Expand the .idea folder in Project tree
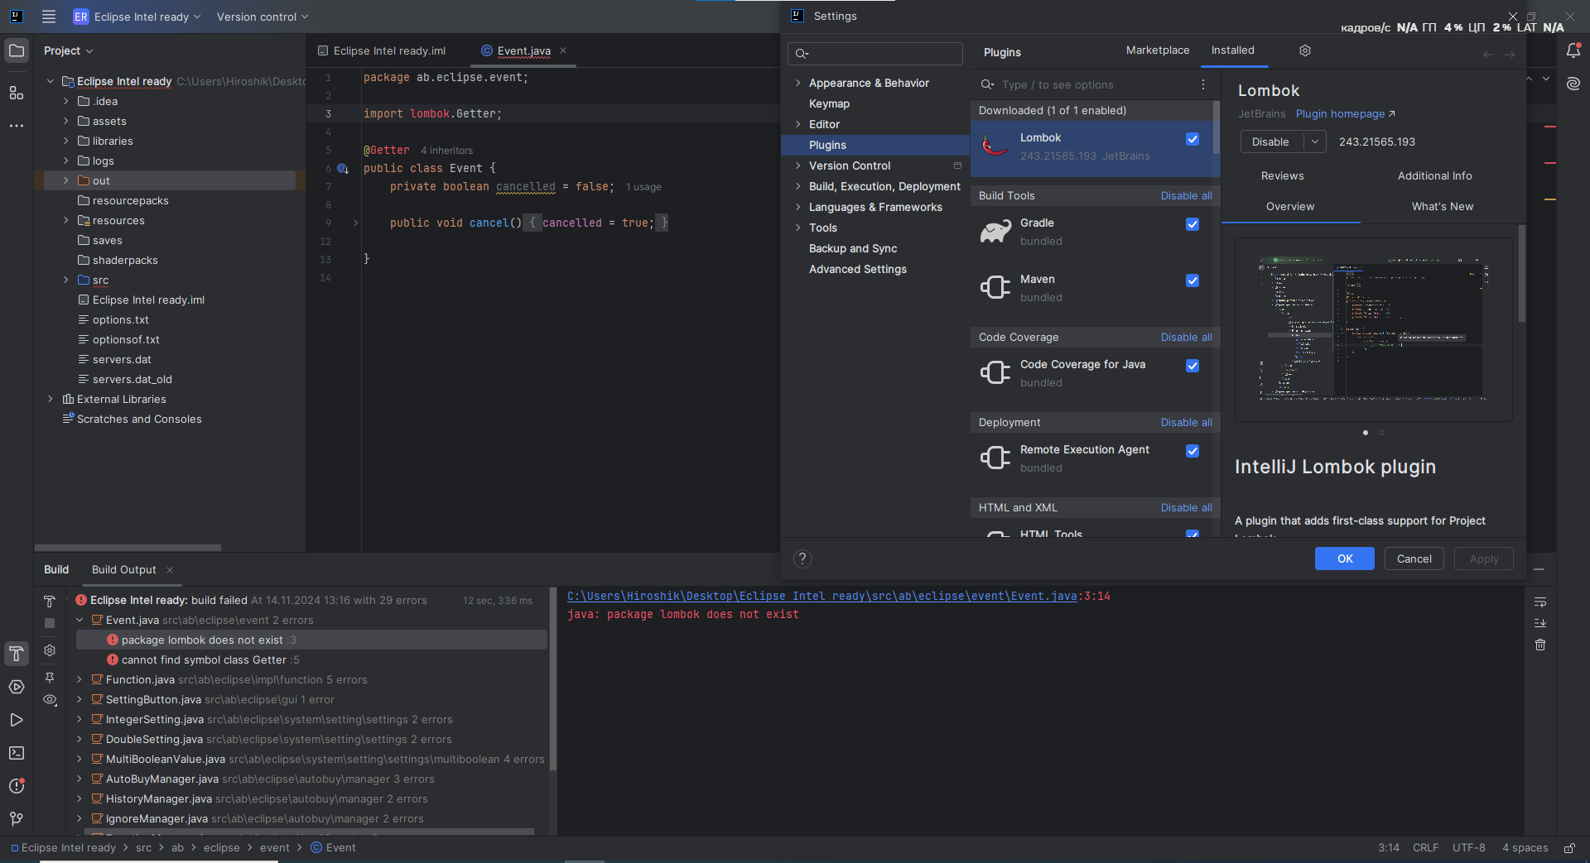 [x=66, y=101]
